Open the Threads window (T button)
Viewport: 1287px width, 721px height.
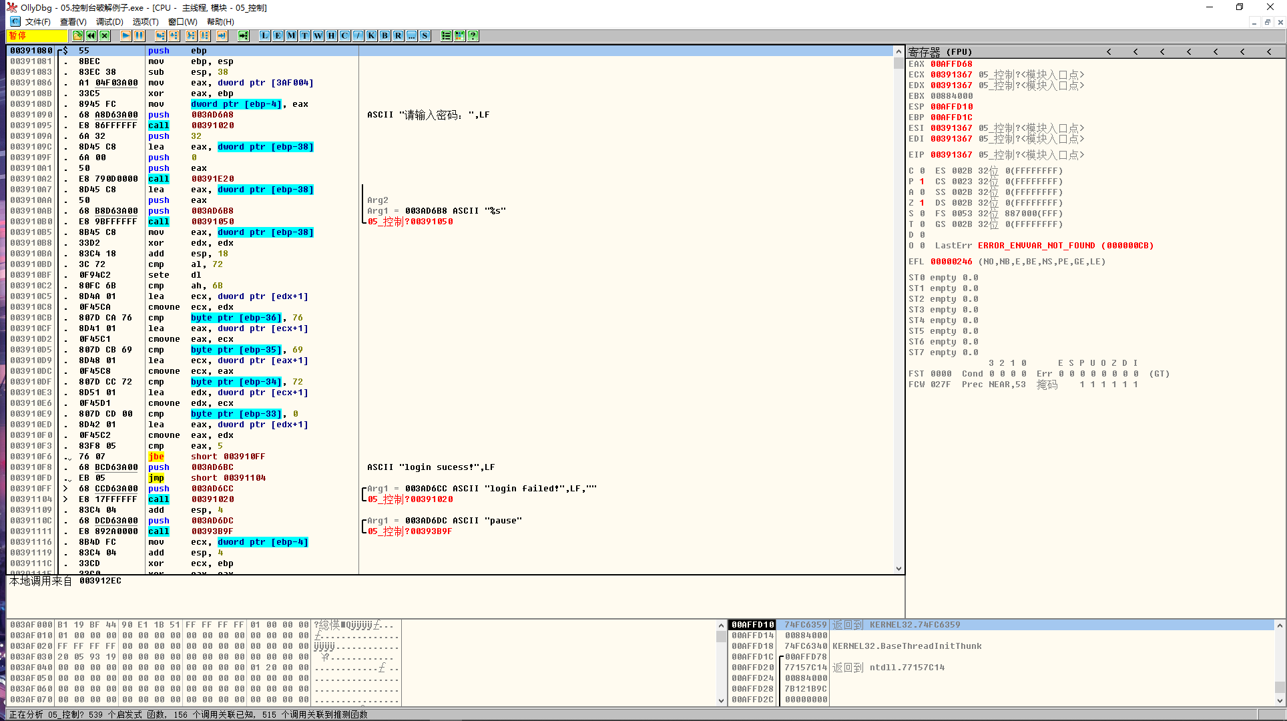[x=305, y=36]
